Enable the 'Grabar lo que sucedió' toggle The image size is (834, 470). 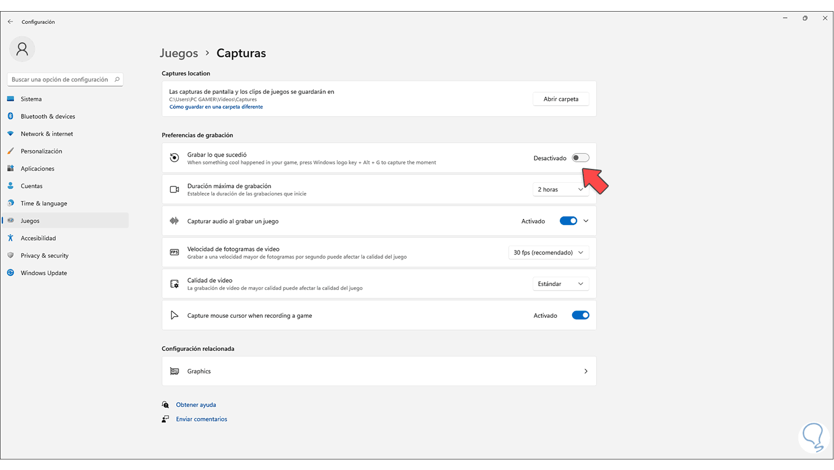coord(580,158)
